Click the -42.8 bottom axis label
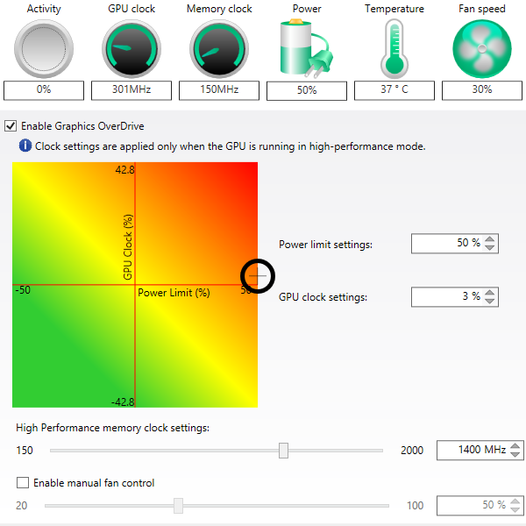Image resolution: width=526 pixels, height=526 pixels. pos(123,402)
